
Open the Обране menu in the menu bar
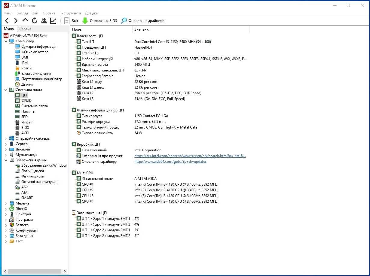click(49, 13)
